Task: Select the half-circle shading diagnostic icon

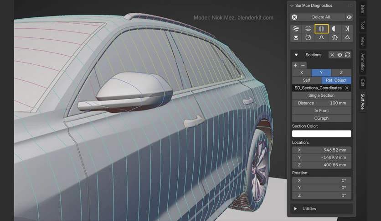Action: (x=335, y=29)
